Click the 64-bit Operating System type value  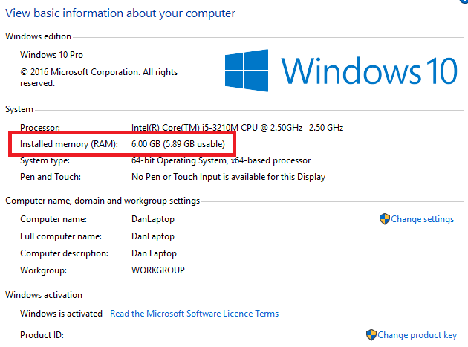pyautogui.click(x=221, y=160)
